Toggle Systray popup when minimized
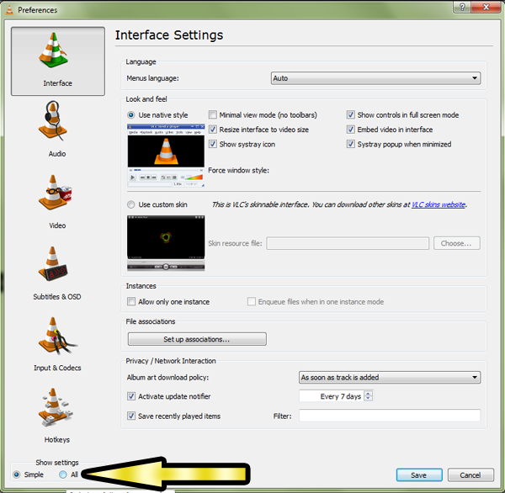Image resolution: width=505 pixels, height=493 pixels. (351, 144)
